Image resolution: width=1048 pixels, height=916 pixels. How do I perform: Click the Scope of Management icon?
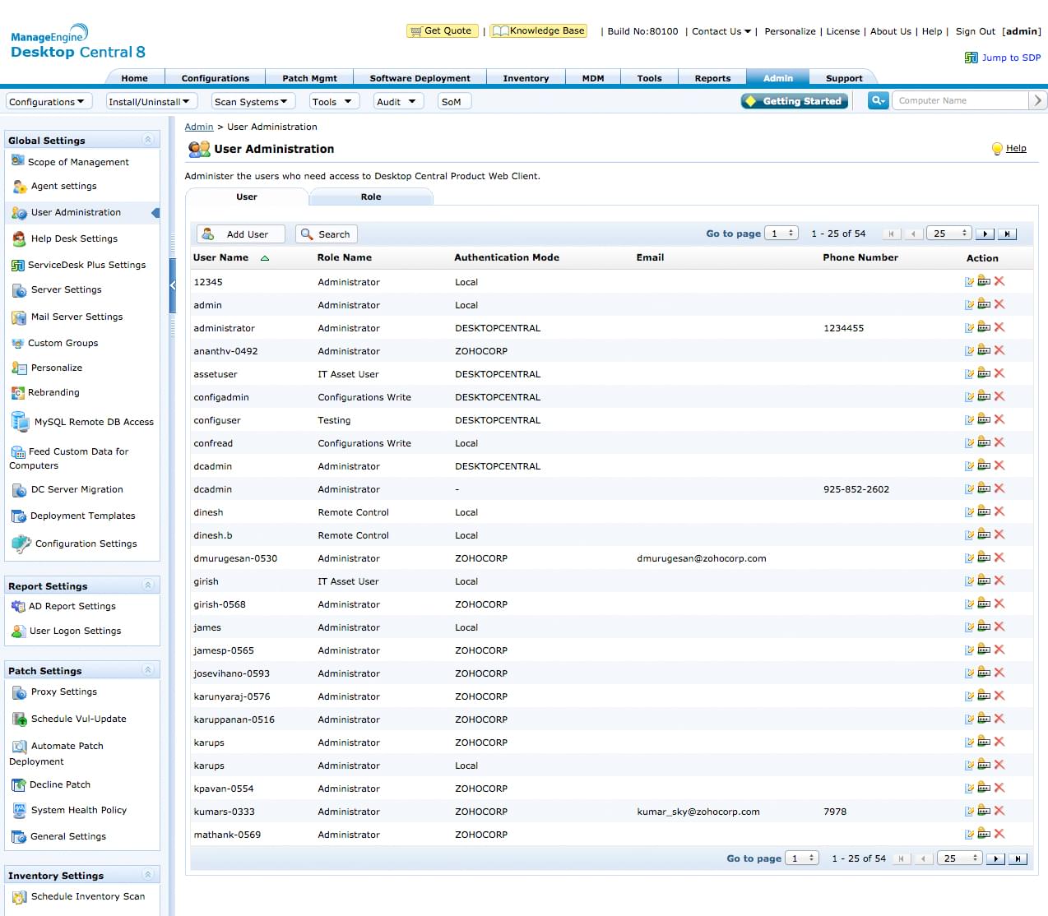pyautogui.click(x=17, y=161)
